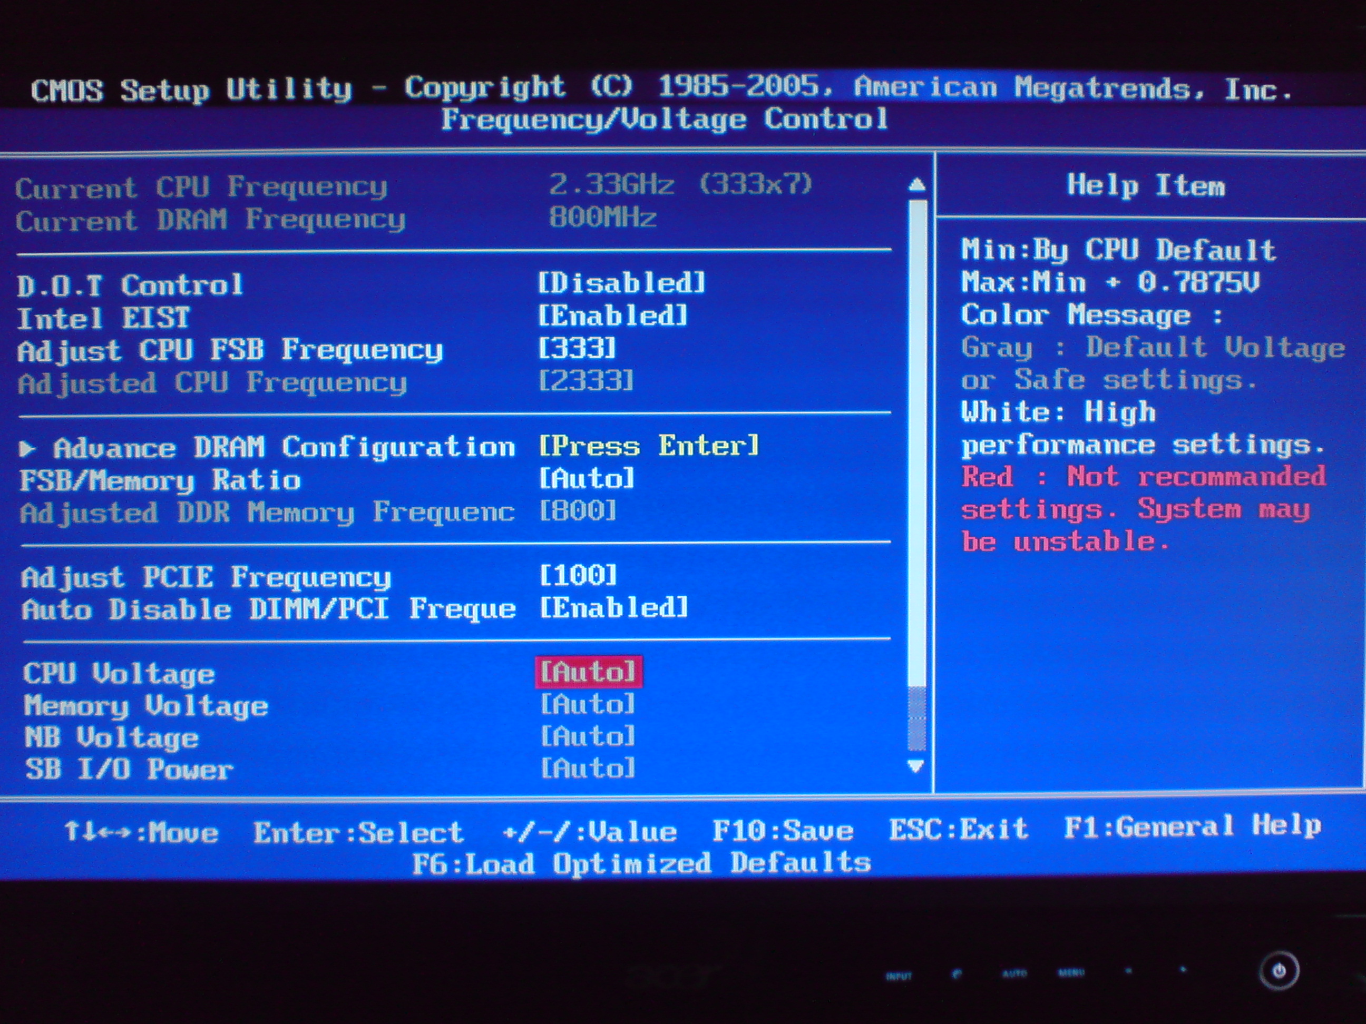Viewport: 1366px width, 1024px height.
Task: Click F6:Load Optimized Defaults text
Action: (x=641, y=863)
